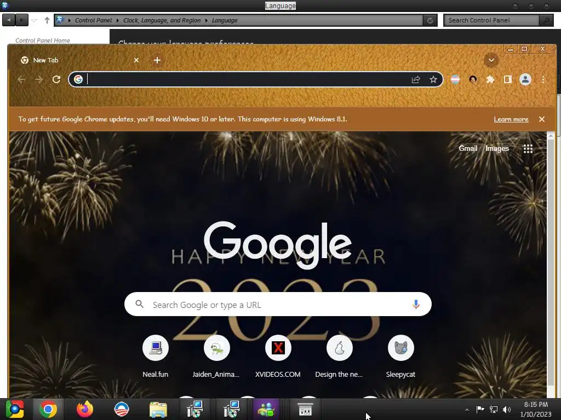Focus the Chrome address bar
Image resolution: width=561 pixels, height=420 pixels.
(x=247, y=79)
